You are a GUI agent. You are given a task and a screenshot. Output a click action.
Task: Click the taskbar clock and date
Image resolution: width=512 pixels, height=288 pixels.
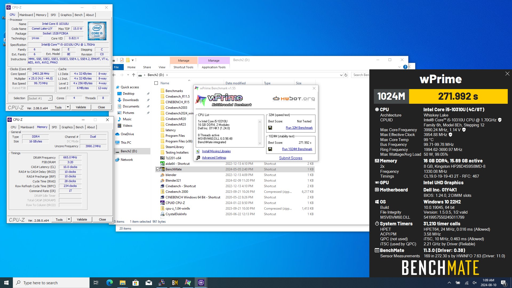[488, 283]
